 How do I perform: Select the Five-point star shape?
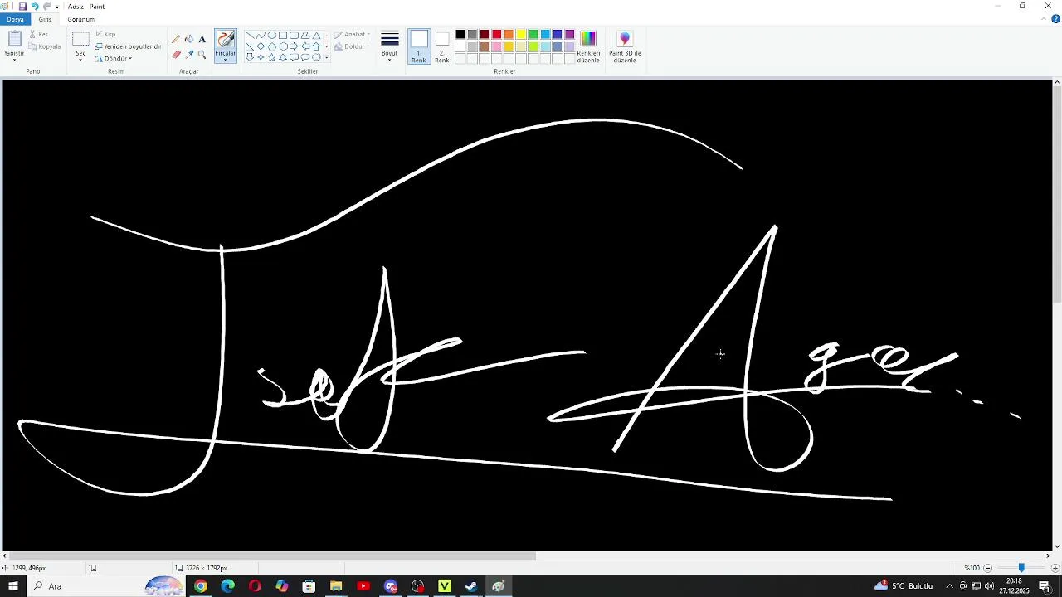272,57
